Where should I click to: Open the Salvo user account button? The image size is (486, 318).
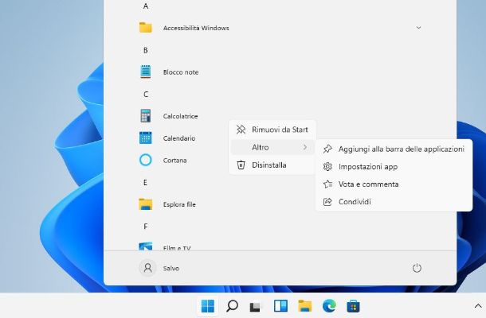[x=159, y=268]
